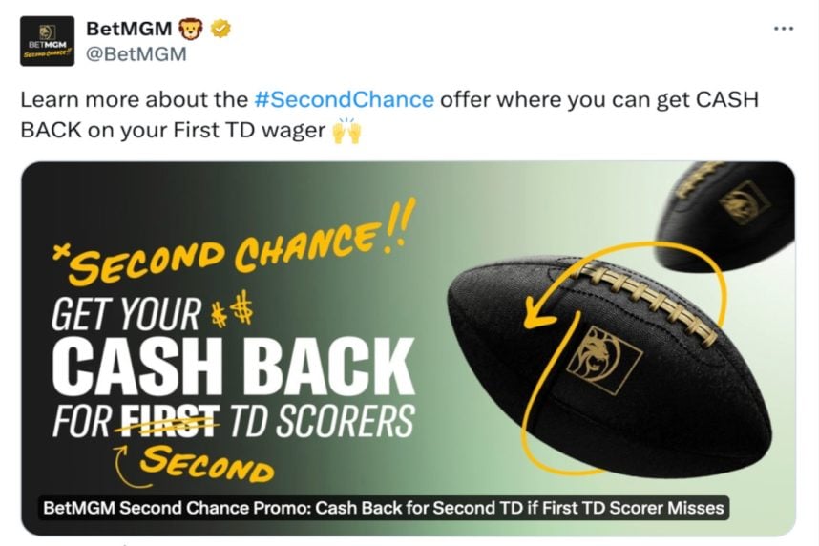The width and height of the screenshot is (819, 546).
Task: Click the BetMGM profile avatar
Action: tap(47, 41)
